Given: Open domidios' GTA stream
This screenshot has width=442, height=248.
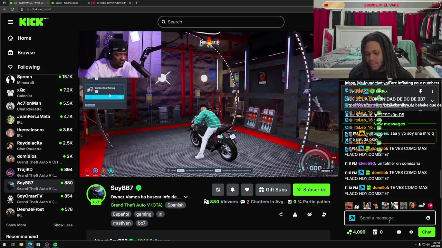Looking at the screenshot, I should point(40,159).
